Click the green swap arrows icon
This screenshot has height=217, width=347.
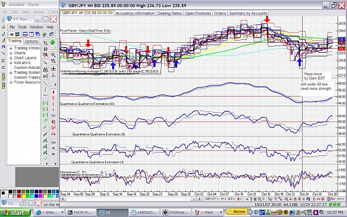17,34
